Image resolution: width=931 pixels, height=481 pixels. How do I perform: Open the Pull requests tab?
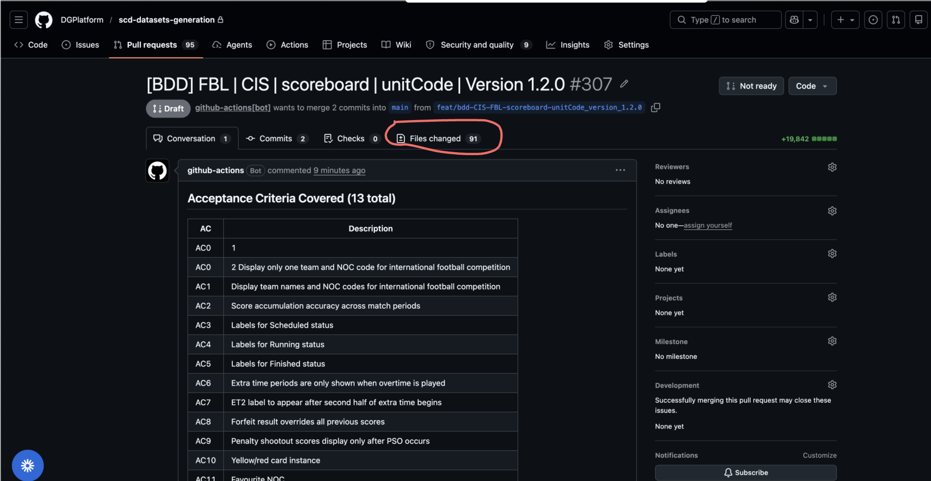156,45
